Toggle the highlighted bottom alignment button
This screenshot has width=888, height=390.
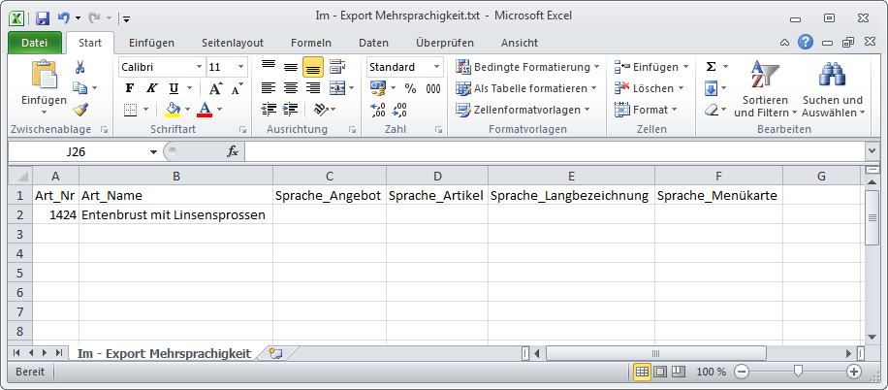coord(312,67)
